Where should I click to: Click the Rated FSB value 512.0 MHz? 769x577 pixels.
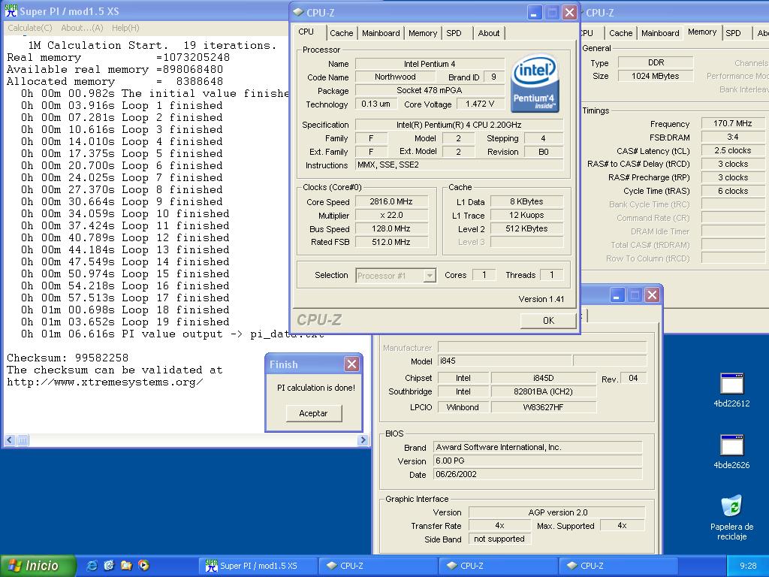[x=391, y=242]
